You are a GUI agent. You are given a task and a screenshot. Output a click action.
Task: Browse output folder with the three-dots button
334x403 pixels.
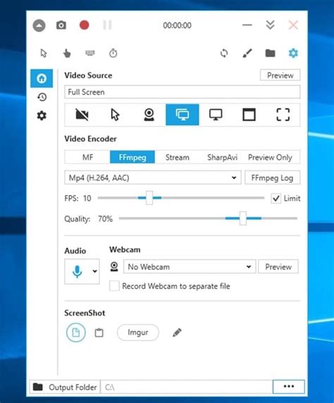pos(288,387)
